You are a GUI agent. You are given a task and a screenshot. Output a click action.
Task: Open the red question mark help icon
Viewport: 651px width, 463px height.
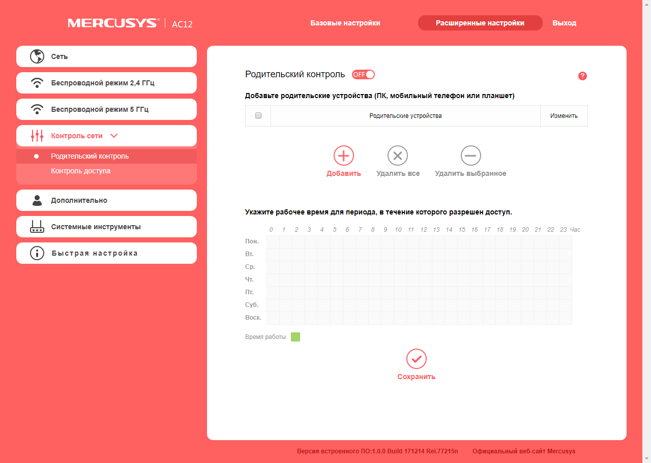point(583,76)
